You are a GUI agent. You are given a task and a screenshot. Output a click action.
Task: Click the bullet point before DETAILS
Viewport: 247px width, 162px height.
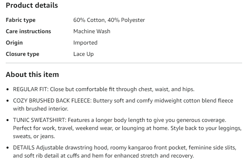click(x=8, y=148)
